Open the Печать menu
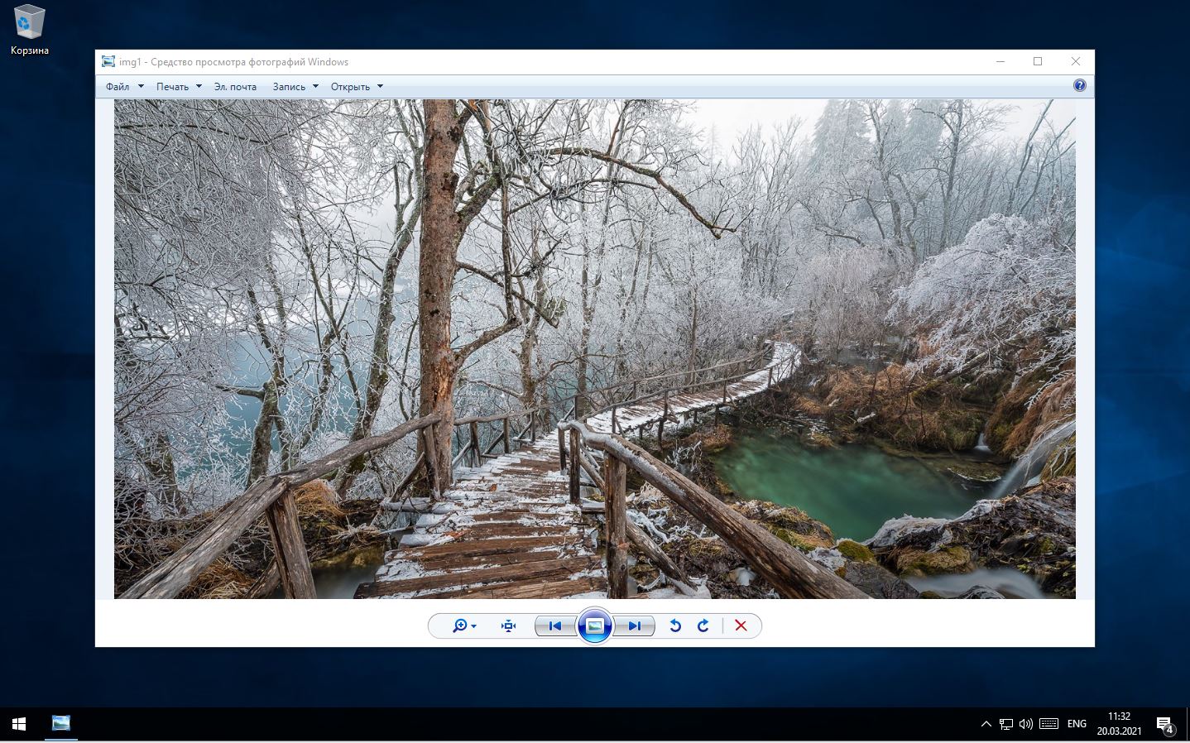The height and width of the screenshot is (743, 1190). [x=179, y=86]
